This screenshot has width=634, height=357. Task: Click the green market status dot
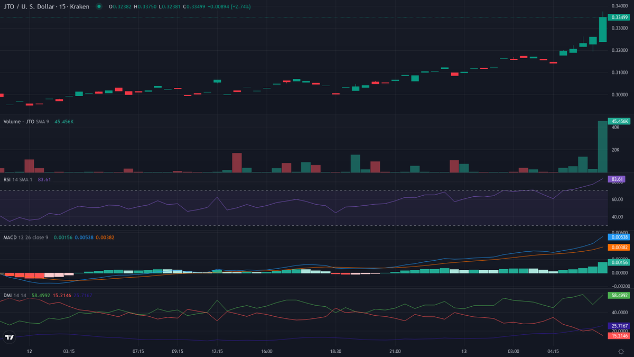point(99,6)
